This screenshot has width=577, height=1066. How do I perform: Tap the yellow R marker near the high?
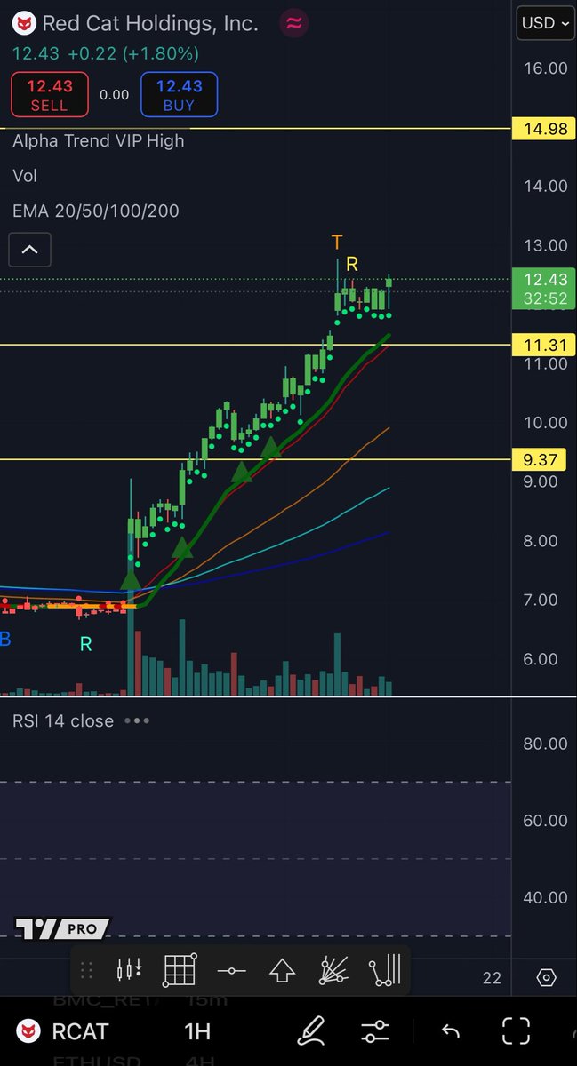[x=352, y=264]
